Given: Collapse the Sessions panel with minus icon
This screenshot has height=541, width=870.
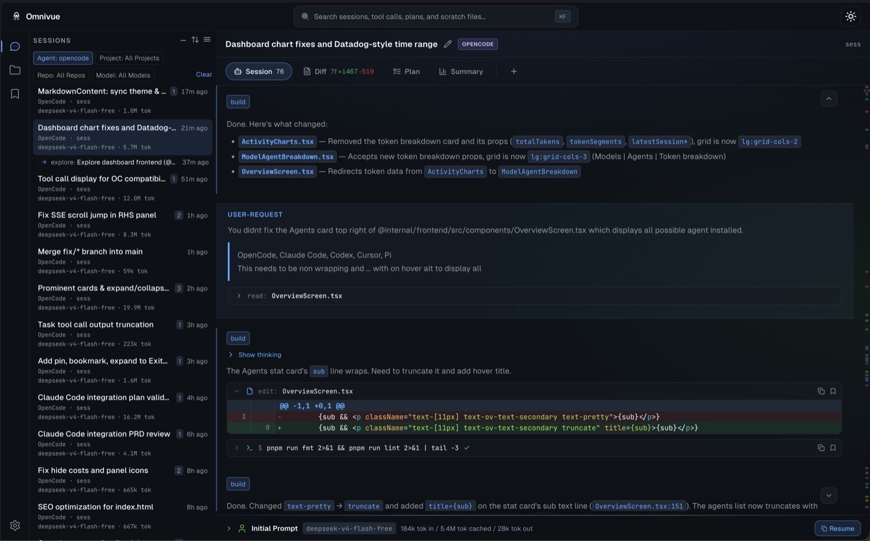Looking at the screenshot, I should tap(183, 40).
